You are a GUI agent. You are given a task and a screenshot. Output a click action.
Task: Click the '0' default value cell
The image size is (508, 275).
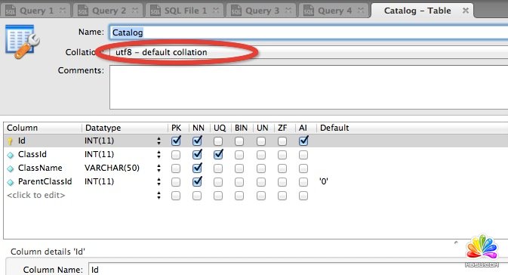point(324,181)
